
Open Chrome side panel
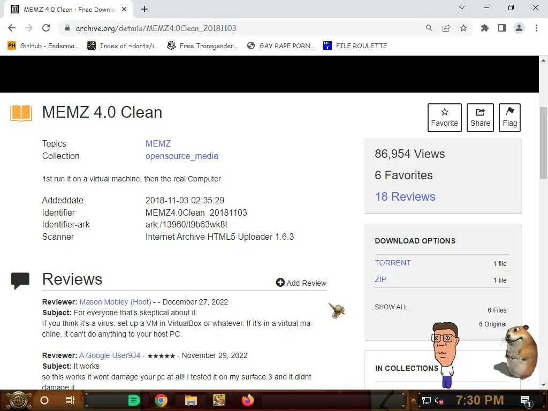(502, 28)
